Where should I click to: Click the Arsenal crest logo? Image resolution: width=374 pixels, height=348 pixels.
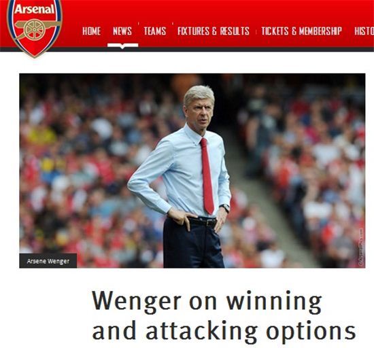coord(35,28)
